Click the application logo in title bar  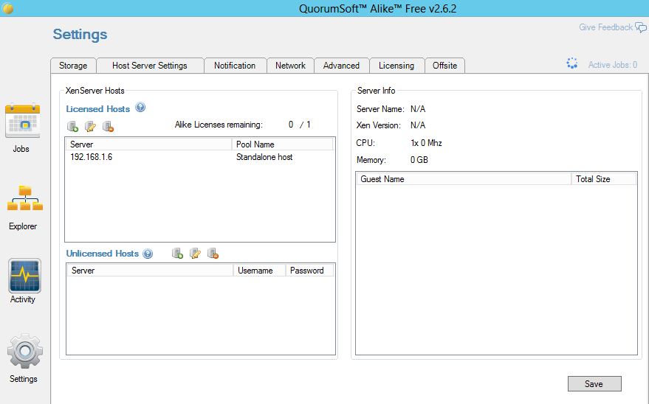pos(8,8)
